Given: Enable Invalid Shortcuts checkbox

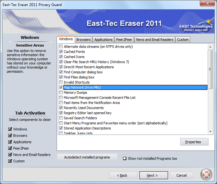Looking at the screenshot, I should coord(61,82).
